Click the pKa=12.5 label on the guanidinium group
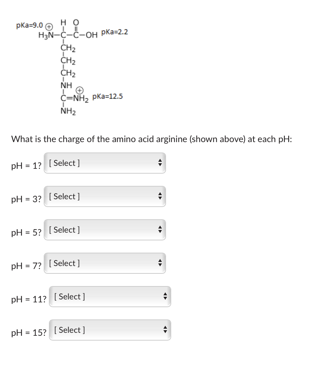 107,97
